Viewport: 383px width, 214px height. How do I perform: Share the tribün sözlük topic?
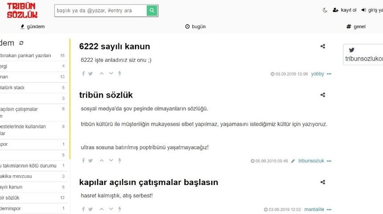tap(323, 95)
